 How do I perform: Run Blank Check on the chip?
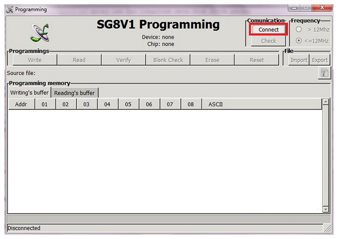168,60
